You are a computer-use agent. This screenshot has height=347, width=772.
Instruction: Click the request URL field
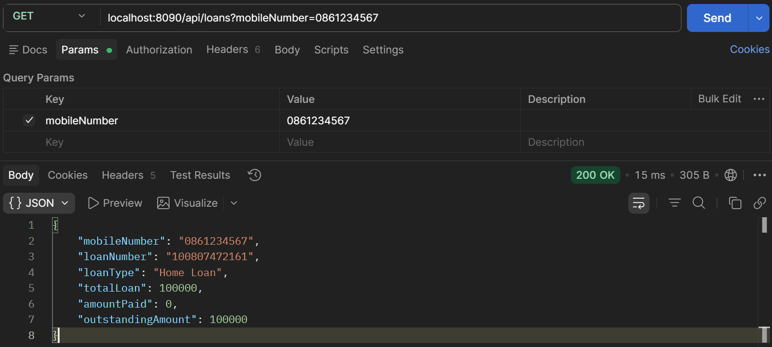[390, 18]
